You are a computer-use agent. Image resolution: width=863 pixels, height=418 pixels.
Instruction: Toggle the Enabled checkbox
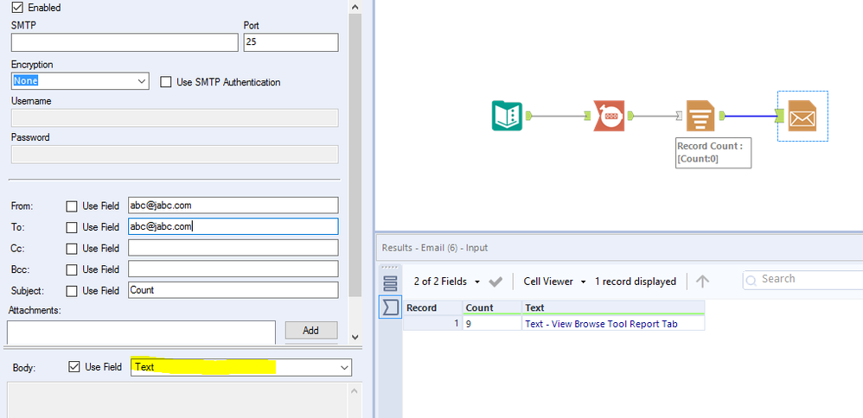click(x=17, y=7)
